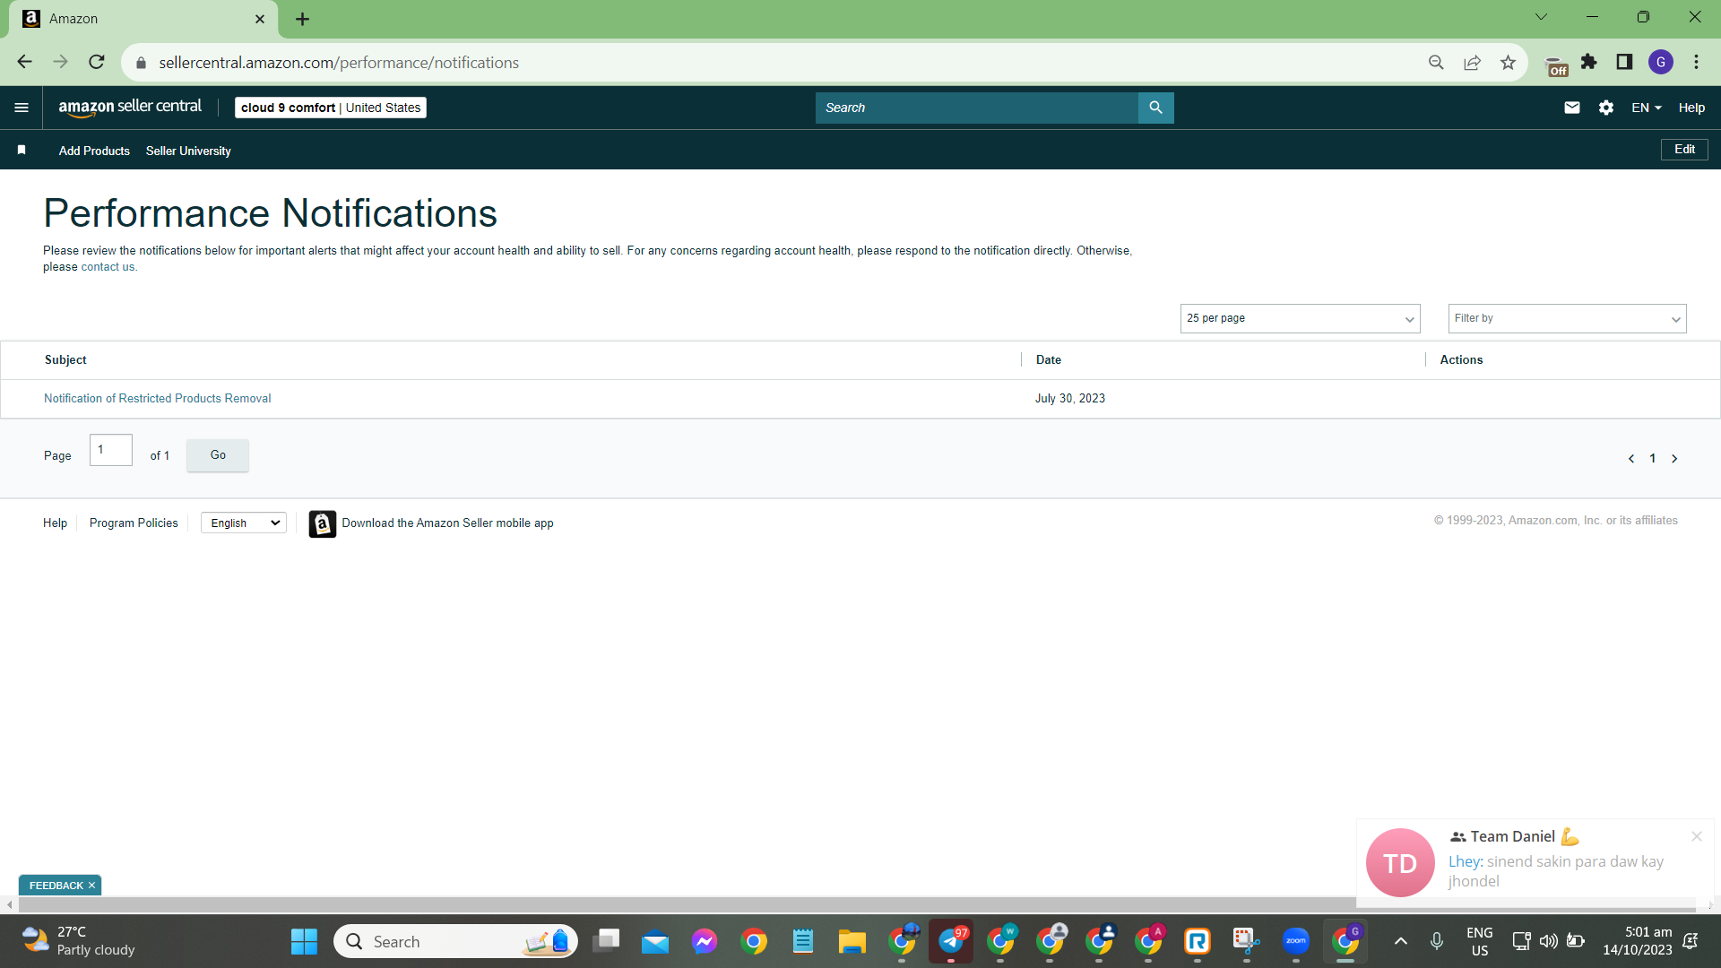This screenshot has width=1721, height=968.
Task: Open Messenger from the taskbar
Action: (x=705, y=941)
